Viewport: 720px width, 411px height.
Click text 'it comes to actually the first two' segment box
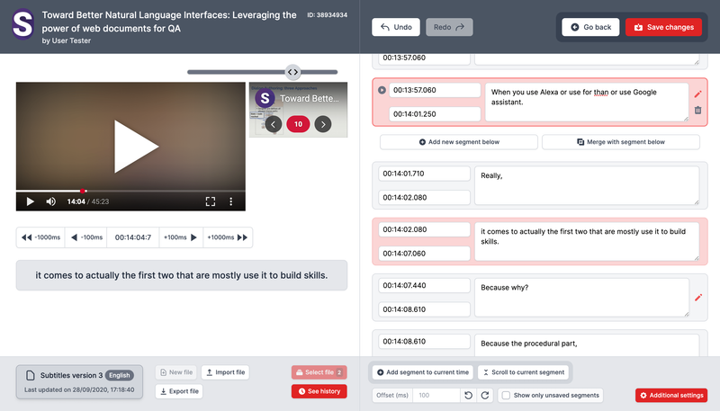tap(587, 241)
